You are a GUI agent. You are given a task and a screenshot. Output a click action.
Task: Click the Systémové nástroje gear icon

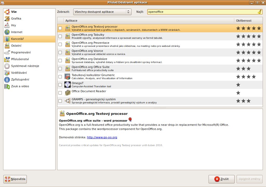[7, 66]
